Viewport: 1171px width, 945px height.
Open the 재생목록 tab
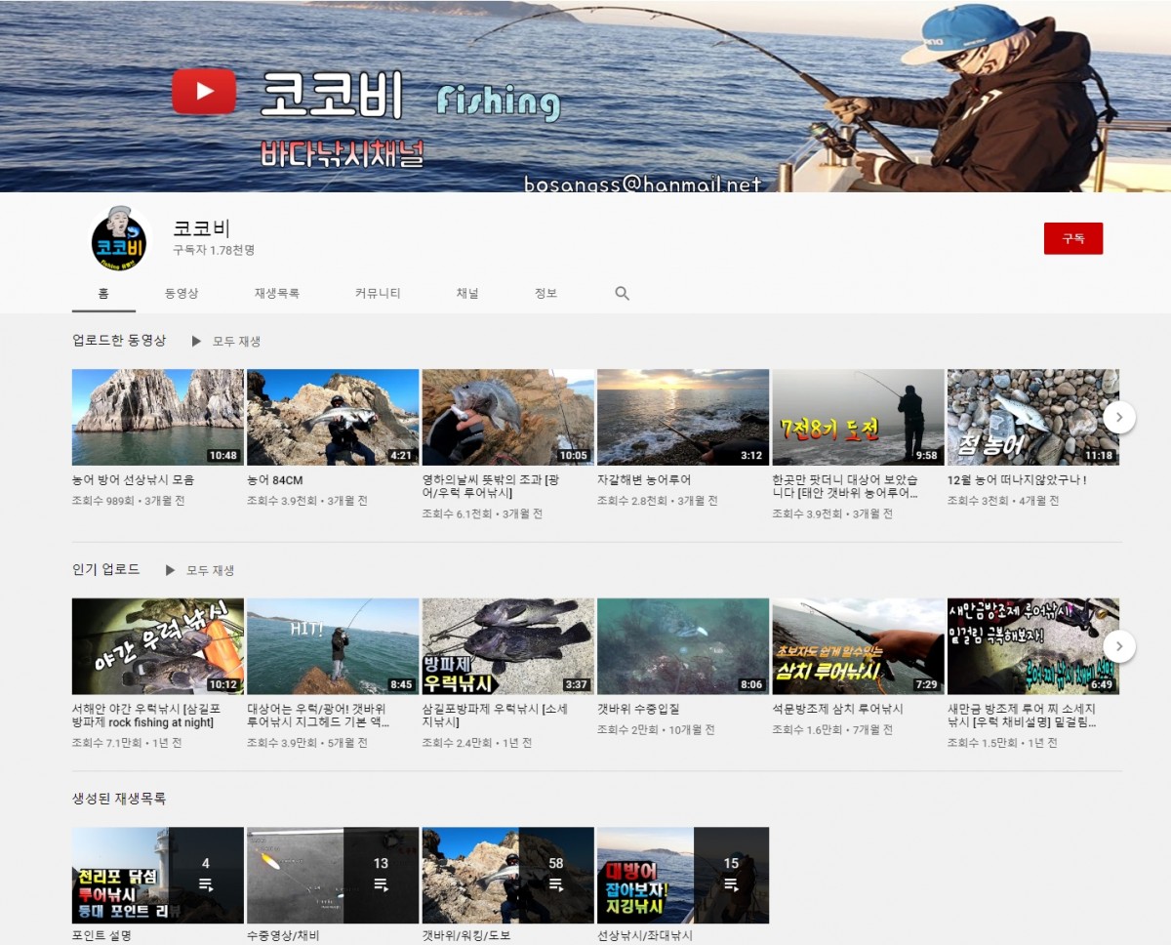(277, 293)
